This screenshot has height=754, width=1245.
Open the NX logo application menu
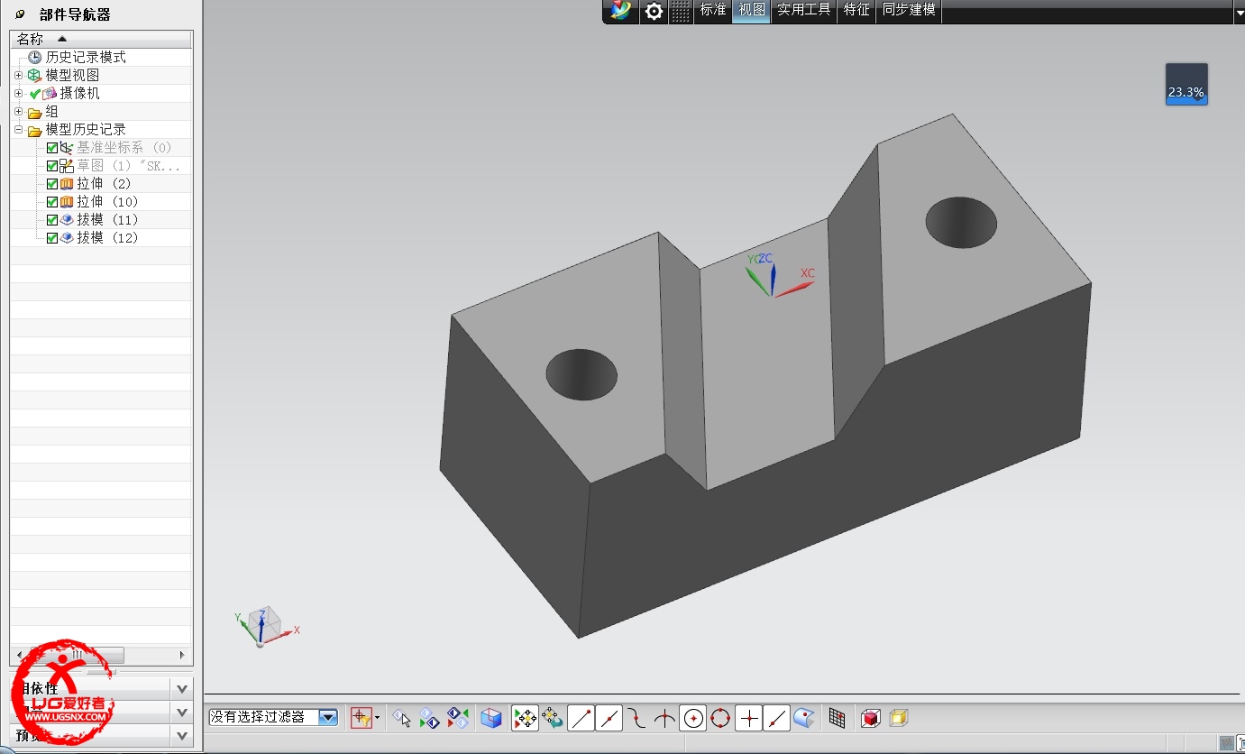point(621,11)
